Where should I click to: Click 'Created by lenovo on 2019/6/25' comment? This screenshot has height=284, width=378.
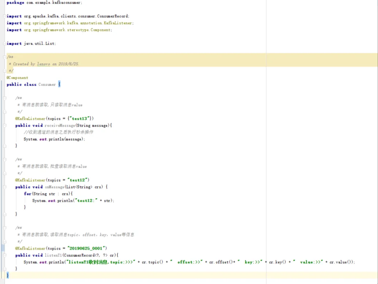pos(46,64)
